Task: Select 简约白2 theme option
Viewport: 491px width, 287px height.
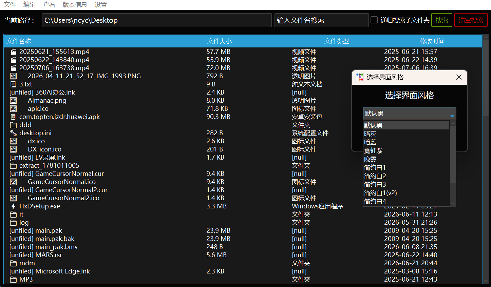Action: [406, 176]
